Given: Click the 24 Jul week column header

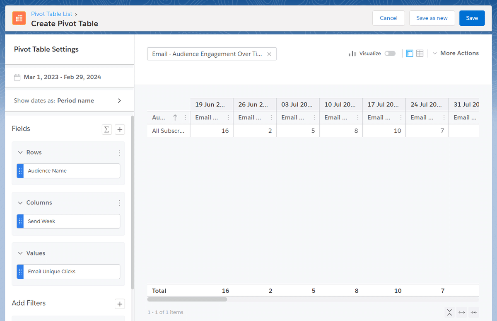Looking at the screenshot, I should point(427,105).
